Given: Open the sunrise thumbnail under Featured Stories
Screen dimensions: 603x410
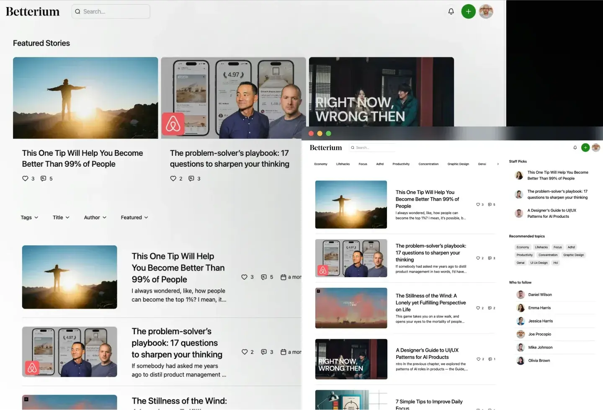Looking at the screenshot, I should 85,98.
